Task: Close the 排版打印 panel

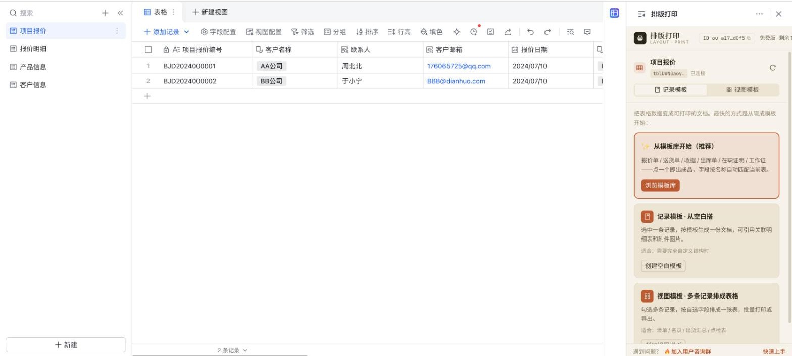Action: 778,14
